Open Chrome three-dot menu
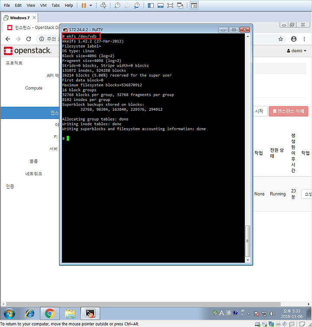This screenshot has height=327, width=312. pyautogui.click(x=304, y=39)
